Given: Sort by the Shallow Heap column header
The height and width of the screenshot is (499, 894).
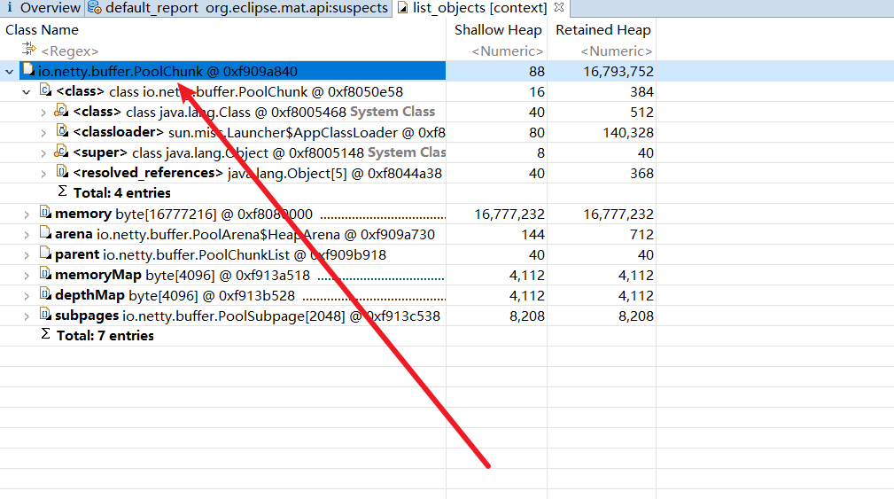Looking at the screenshot, I should point(497,30).
